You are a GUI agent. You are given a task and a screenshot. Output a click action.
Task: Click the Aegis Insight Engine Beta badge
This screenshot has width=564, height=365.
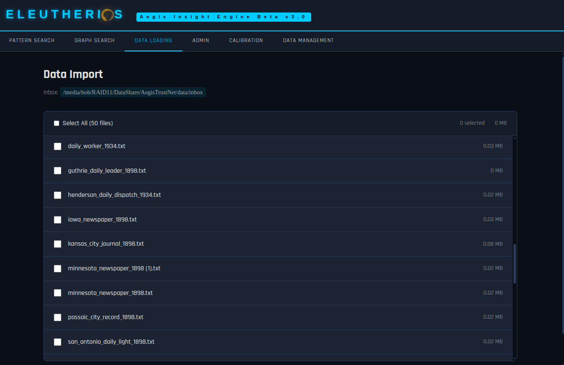point(224,17)
